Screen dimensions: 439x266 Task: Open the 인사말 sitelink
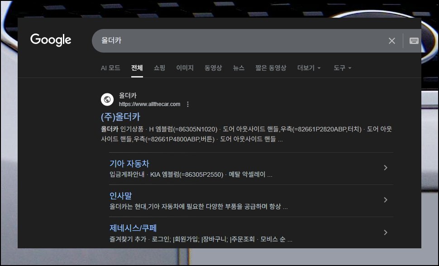[x=120, y=196]
